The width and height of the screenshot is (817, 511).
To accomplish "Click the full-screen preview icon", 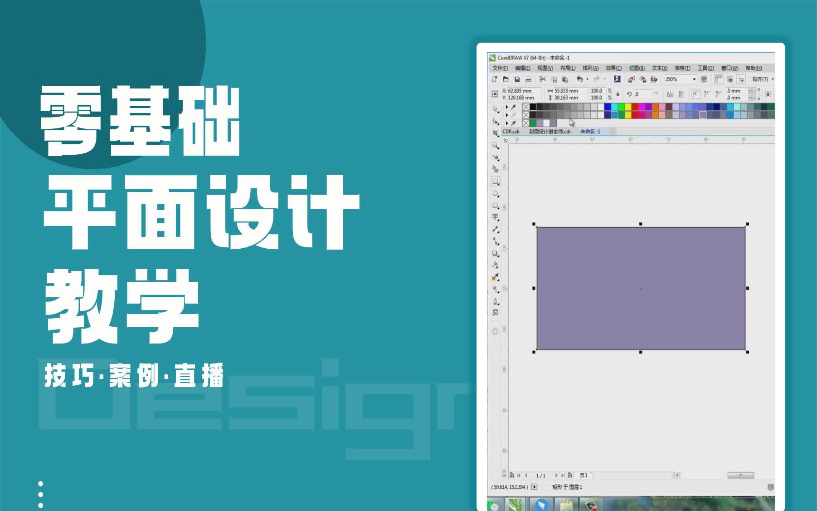I will click(704, 79).
